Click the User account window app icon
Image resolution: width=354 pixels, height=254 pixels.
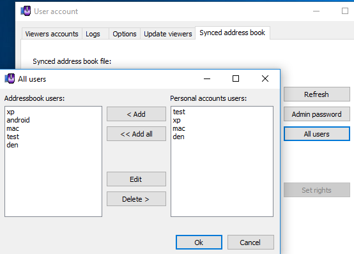tap(26, 11)
